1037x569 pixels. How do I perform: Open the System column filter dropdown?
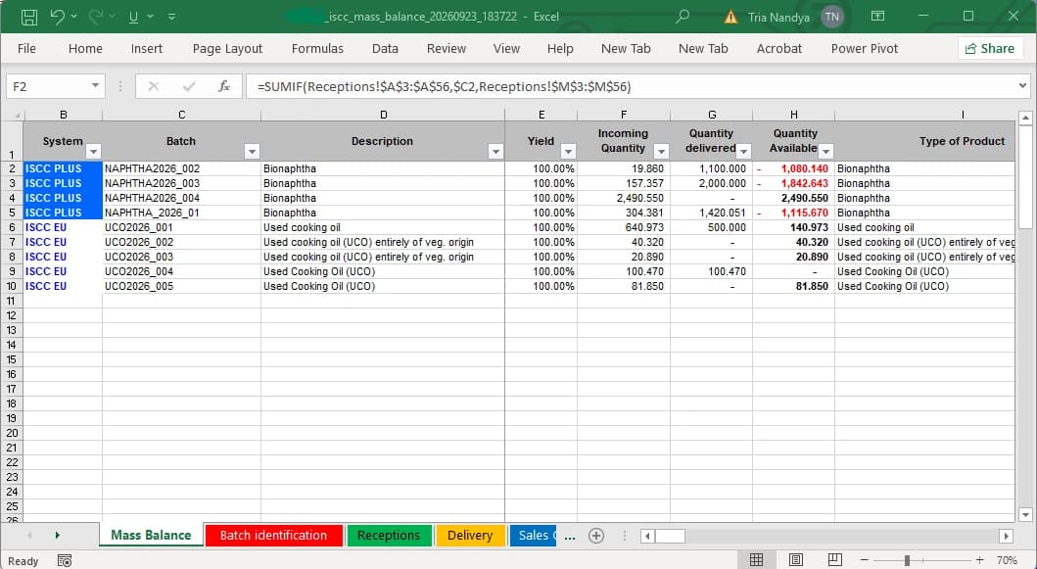tap(93, 152)
